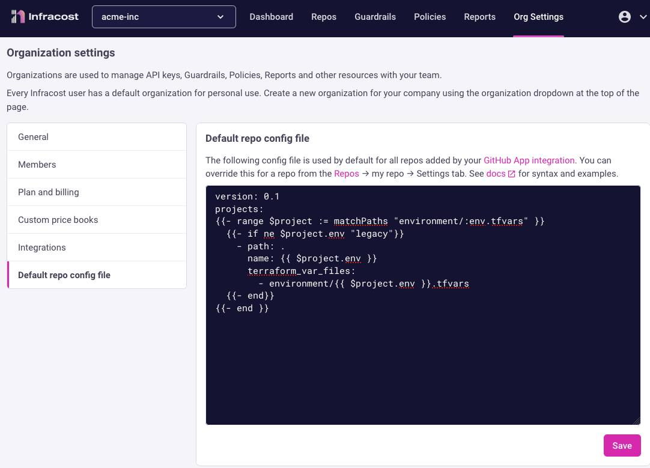Click the external-link icon beside docs

[x=512, y=174]
